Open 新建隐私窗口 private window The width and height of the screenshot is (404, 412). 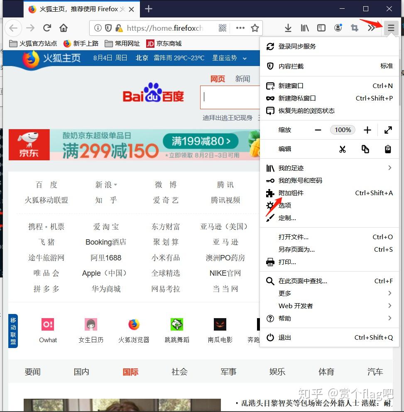329,98
